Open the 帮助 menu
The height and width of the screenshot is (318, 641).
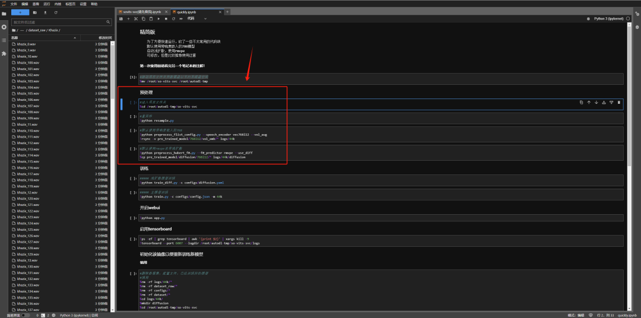click(x=94, y=4)
